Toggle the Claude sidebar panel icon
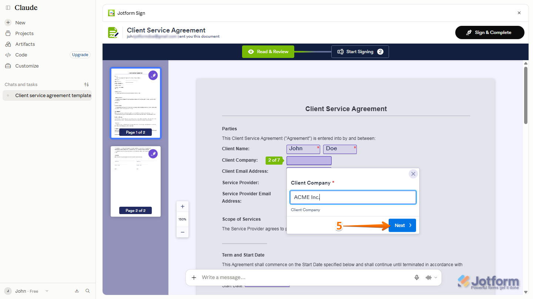Viewport: 533px width, 299px height. pos(8,8)
